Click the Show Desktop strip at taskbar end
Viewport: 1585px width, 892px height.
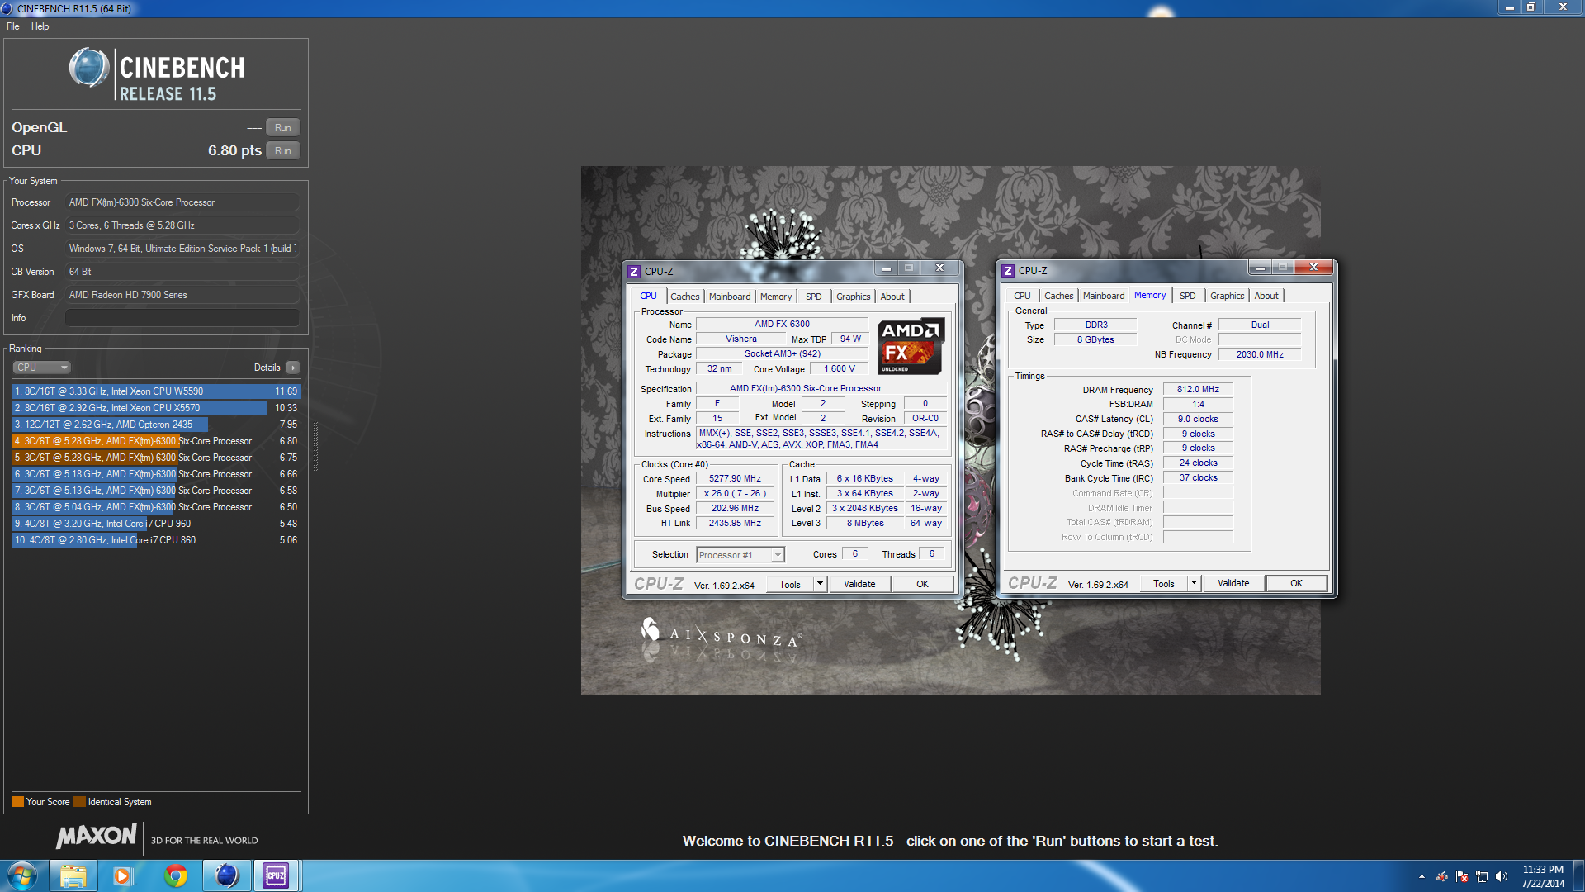(1578, 876)
